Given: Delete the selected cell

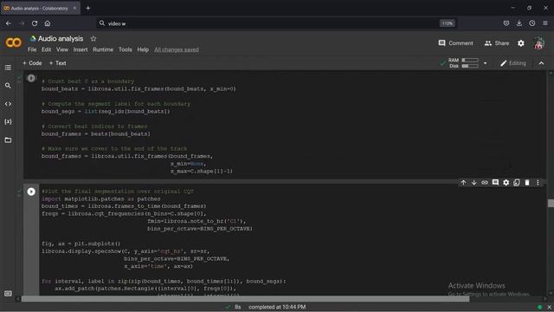Looking at the screenshot, I should 527,183.
